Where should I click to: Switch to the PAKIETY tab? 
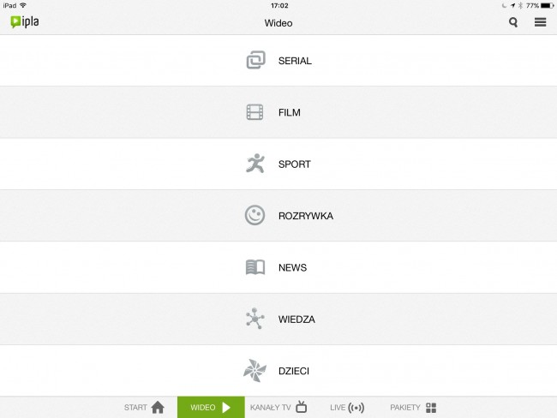pos(413,408)
